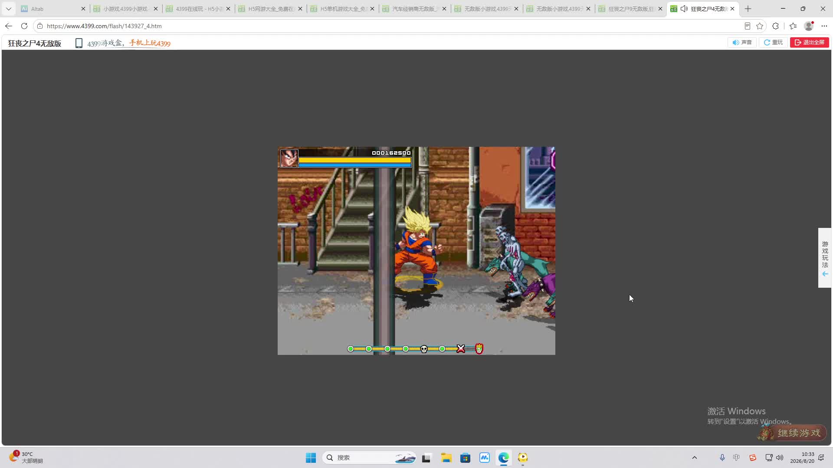The height and width of the screenshot is (468, 833).
Task: Click the player portrait in game HUD
Action: tap(289, 158)
